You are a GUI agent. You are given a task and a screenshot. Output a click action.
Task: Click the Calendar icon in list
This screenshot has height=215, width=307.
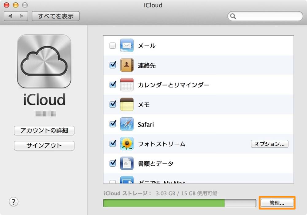[x=127, y=85]
